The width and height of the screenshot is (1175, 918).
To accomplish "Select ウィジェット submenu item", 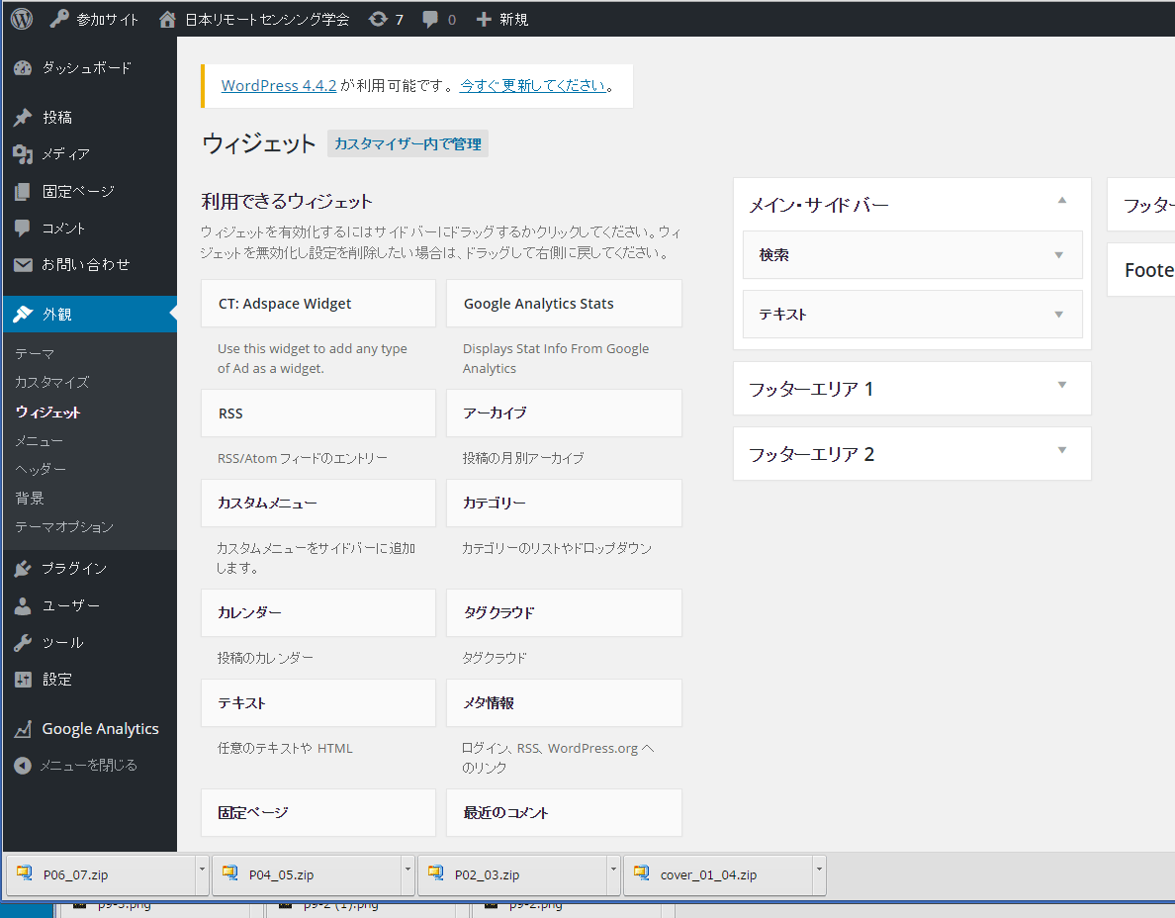I will (x=47, y=413).
